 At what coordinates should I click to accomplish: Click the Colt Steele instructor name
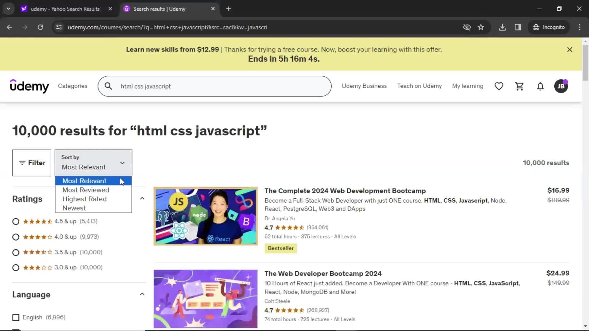pos(277,301)
